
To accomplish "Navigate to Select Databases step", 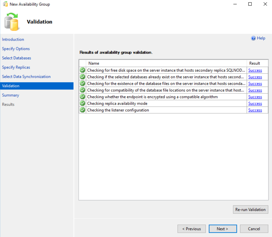I will pyautogui.click(x=16, y=58).
